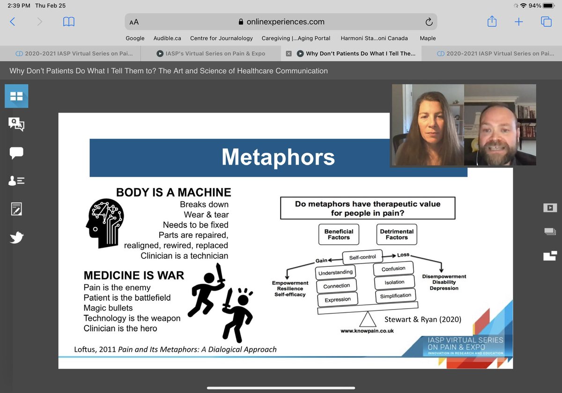The image size is (562, 393).
Task: Open the Q&A panel icon
Action: coord(16,124)
